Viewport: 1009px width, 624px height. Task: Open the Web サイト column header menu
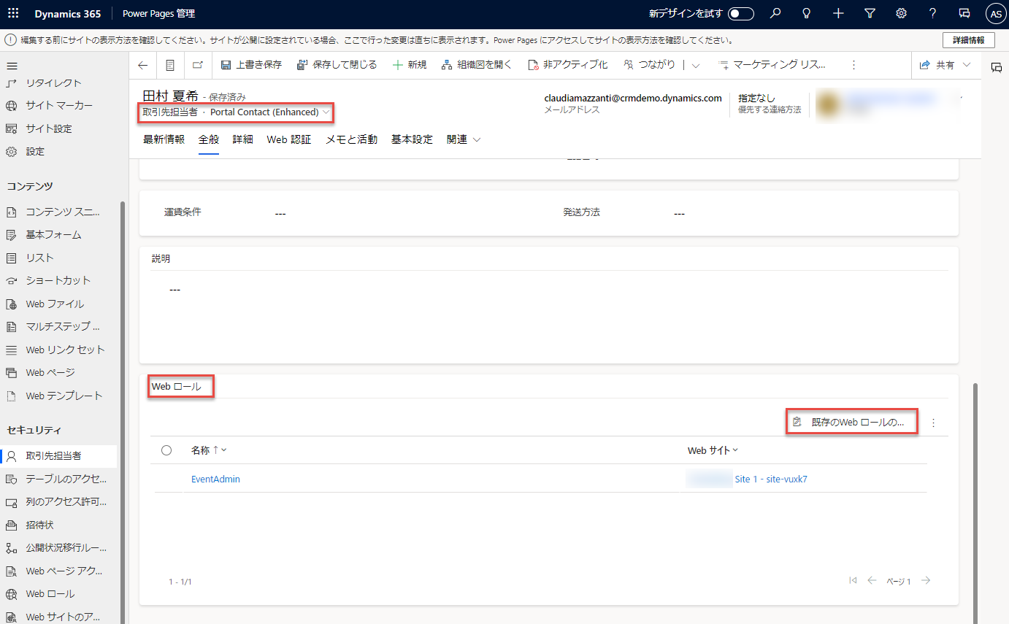click(713, 450)
